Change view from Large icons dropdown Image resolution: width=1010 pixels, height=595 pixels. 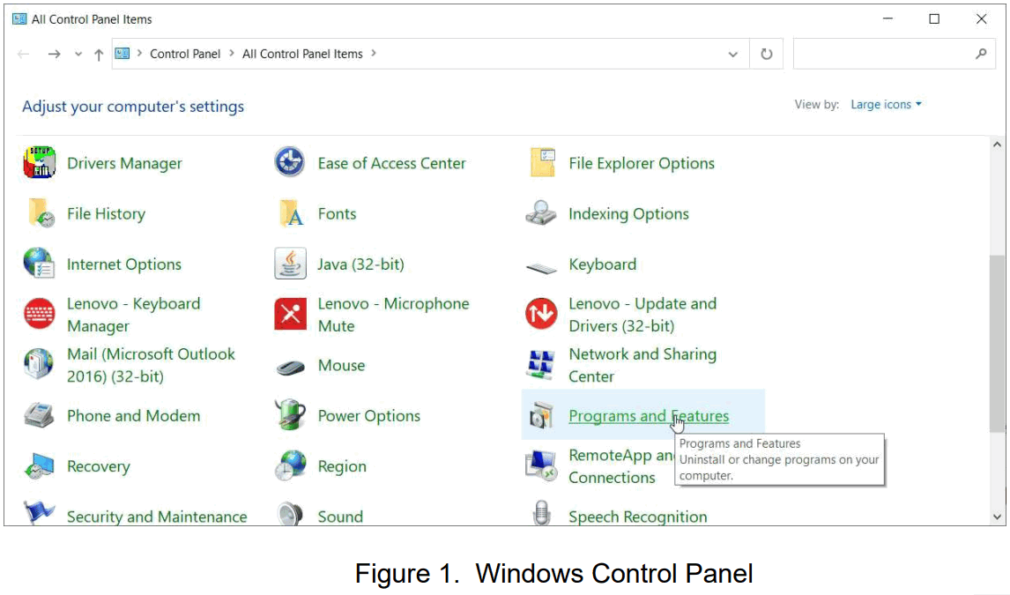[885, 104]
